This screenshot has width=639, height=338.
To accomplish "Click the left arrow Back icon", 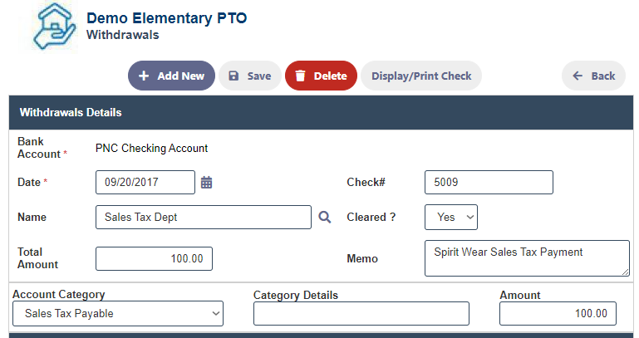I will pos(578,76).
